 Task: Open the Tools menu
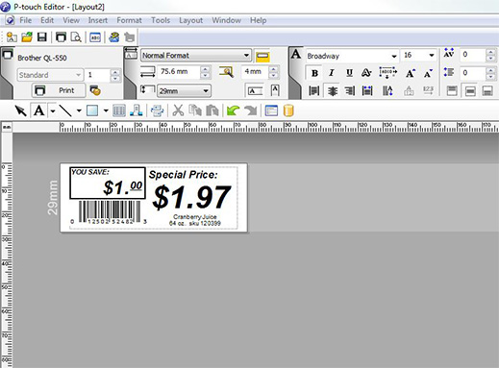pos(161,20)
